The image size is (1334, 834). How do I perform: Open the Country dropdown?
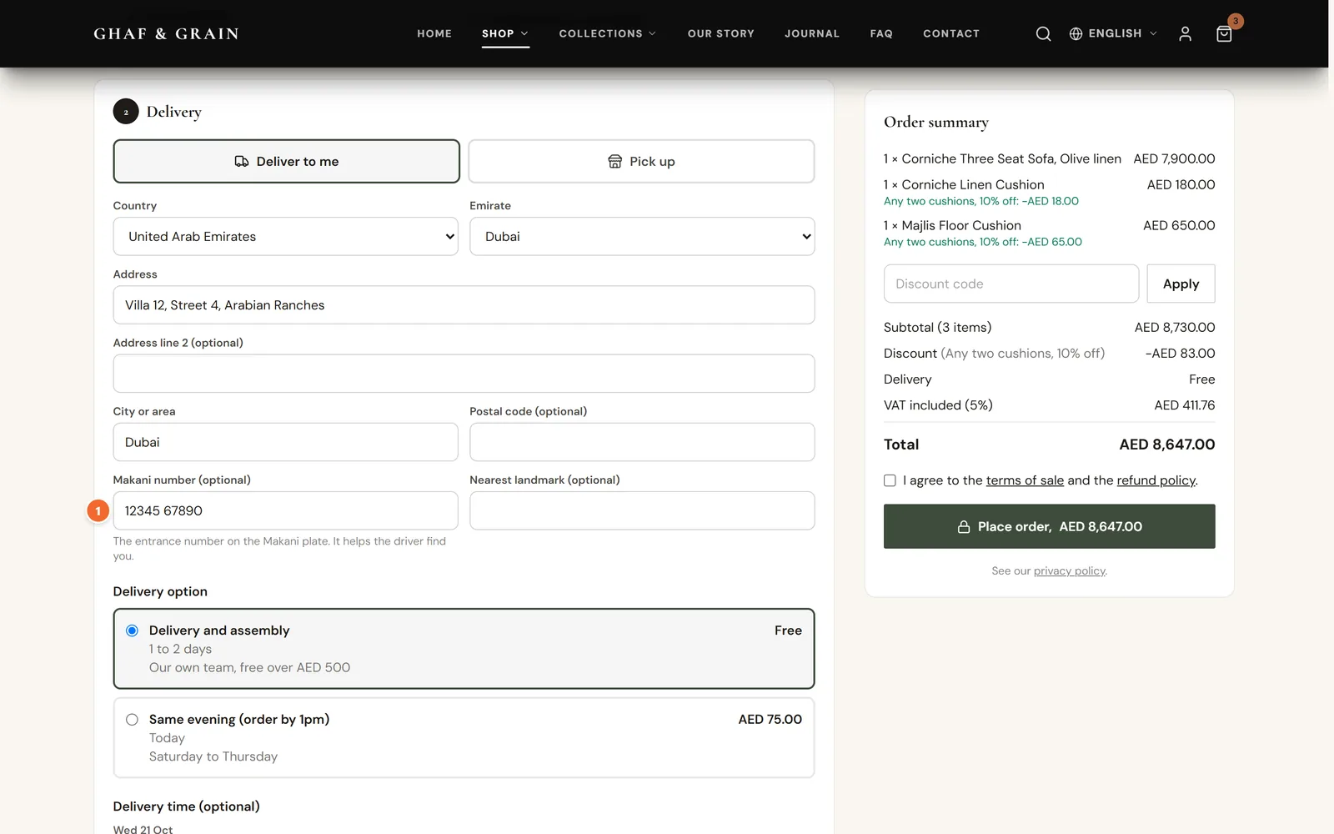(x=286, y=237)
